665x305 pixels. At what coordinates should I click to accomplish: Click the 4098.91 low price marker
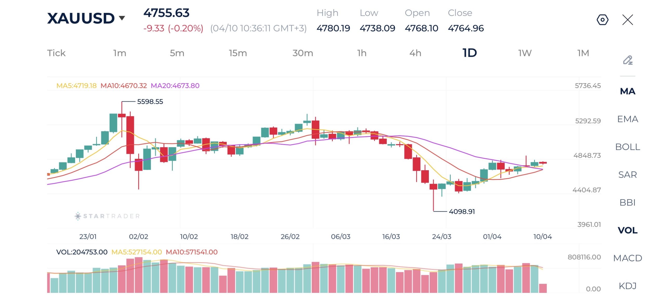pyautogui.click(x=462, y=211)
